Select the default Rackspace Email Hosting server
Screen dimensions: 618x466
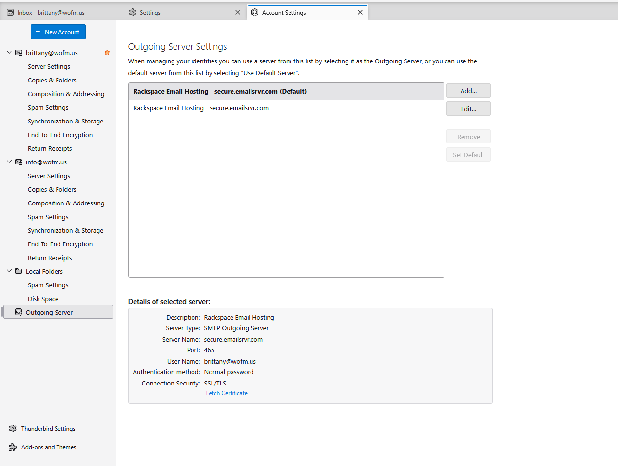click(x=286, y=91)
